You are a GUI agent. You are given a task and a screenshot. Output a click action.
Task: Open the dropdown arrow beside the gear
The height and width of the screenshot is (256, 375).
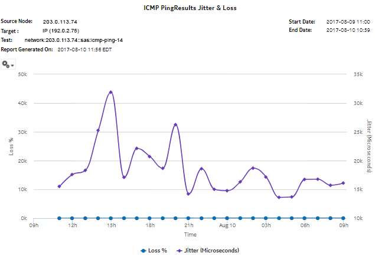[x=12, y=65]
